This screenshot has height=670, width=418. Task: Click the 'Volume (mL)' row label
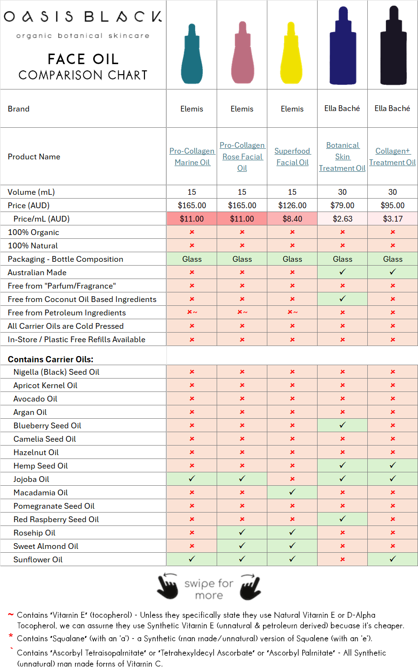tap(31, 192)
